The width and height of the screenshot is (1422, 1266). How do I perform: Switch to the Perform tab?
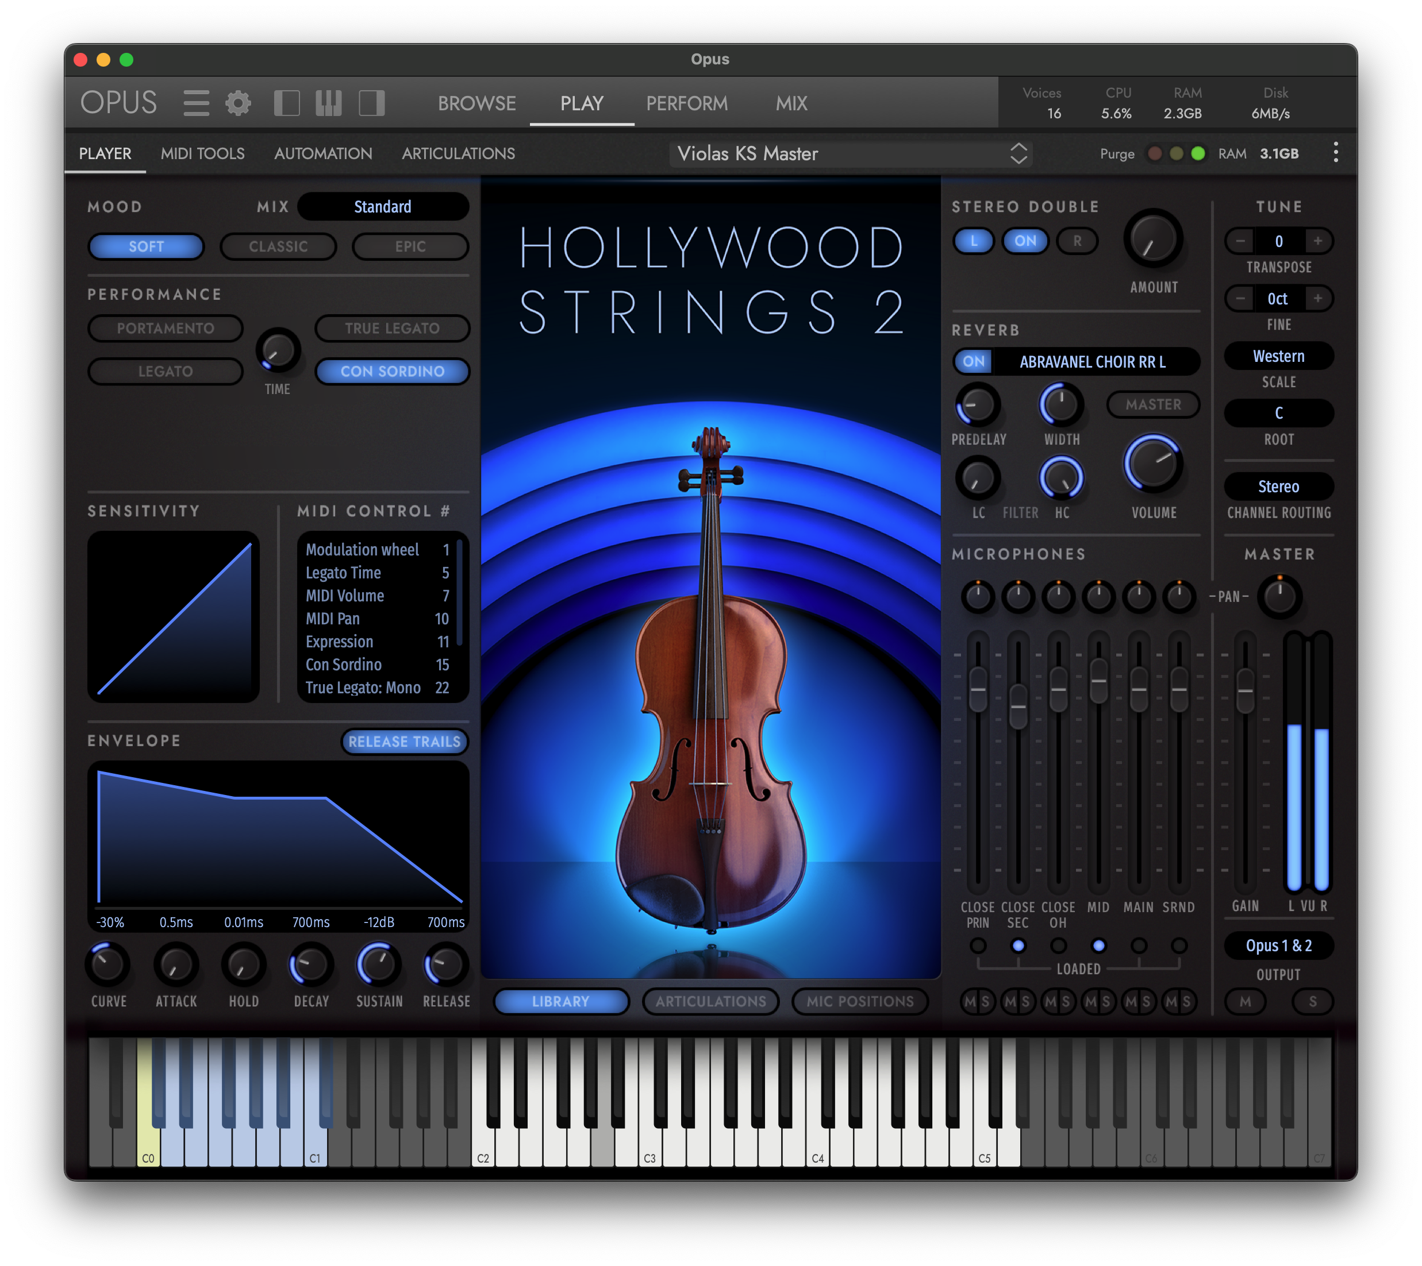tap(687, 103)
